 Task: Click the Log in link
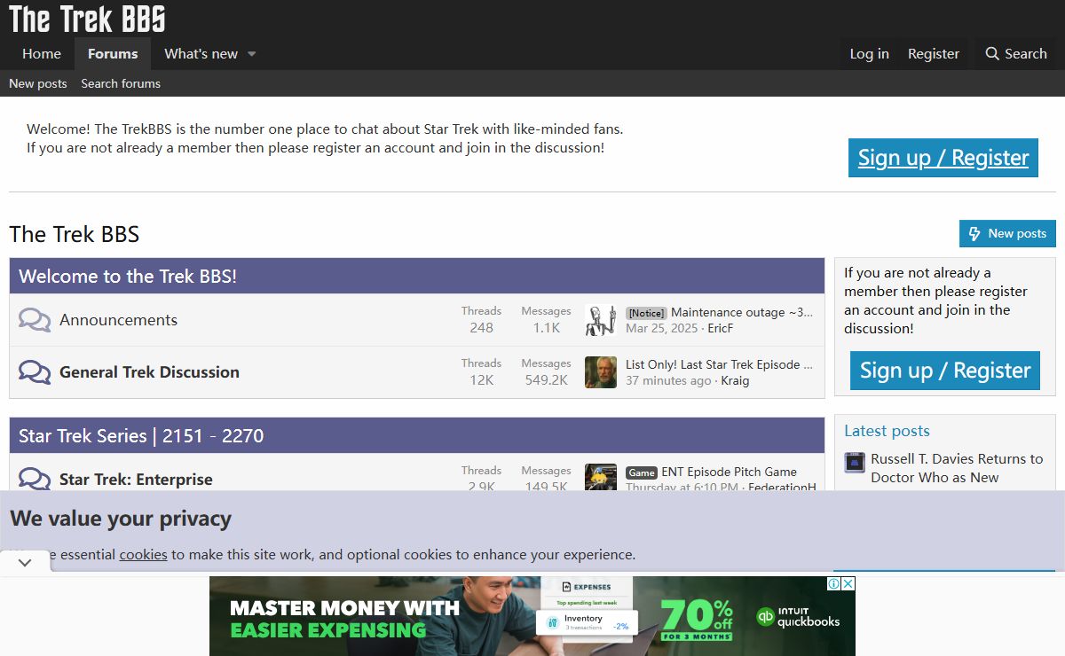click(x=869, y=53)
